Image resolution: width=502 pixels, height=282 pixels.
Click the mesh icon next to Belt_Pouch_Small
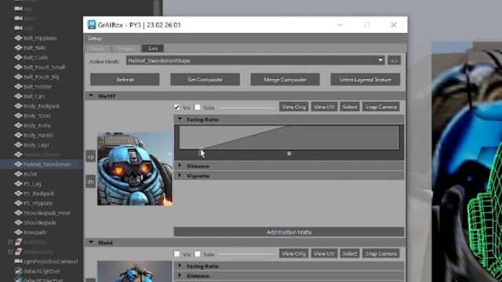pyautogui.click(x=18, y=67)
